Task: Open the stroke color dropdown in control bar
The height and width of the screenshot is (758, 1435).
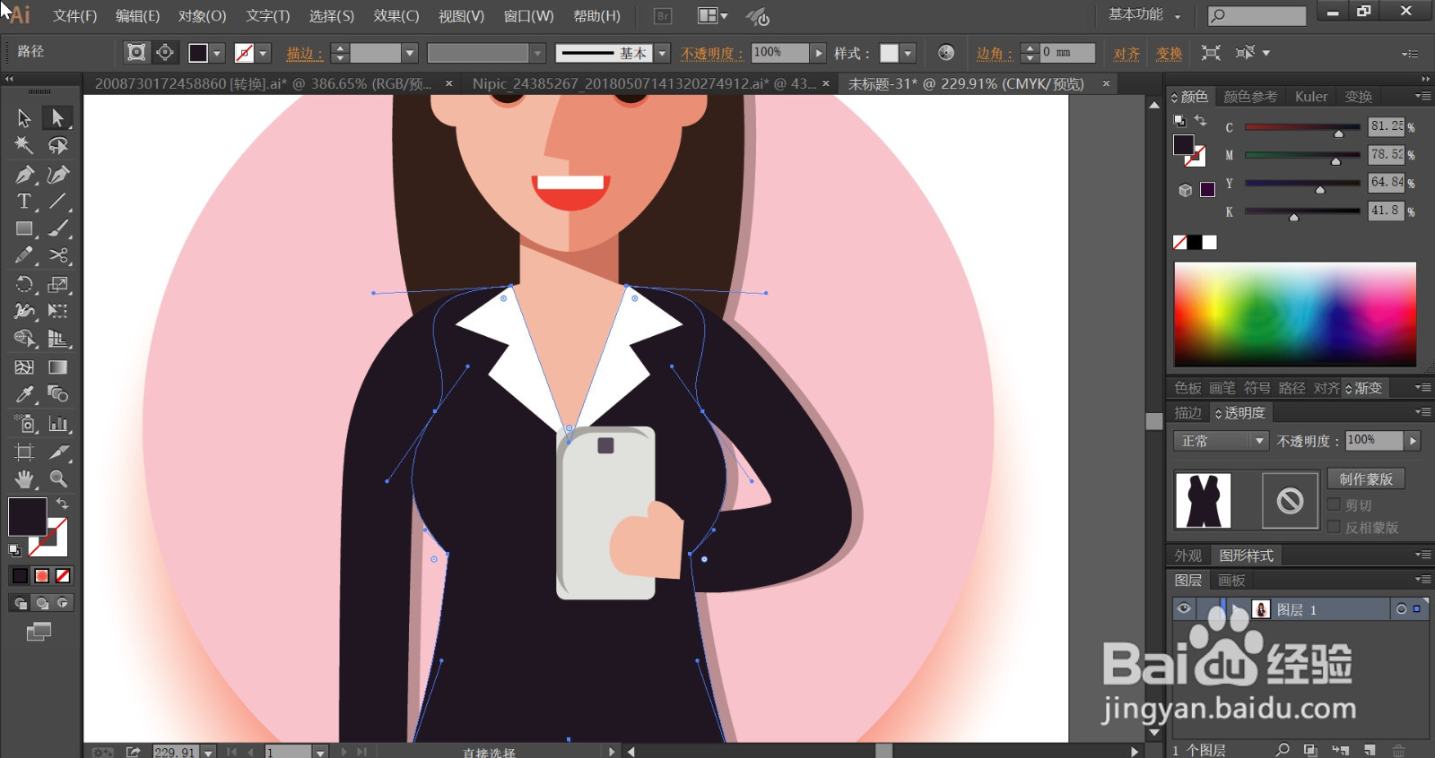Action: 263,54
